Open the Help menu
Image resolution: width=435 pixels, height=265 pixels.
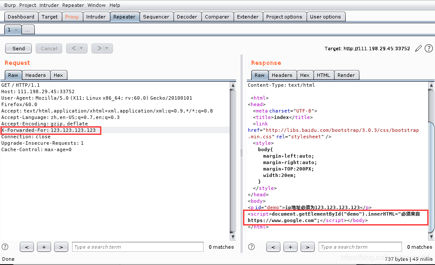(115, 5)
